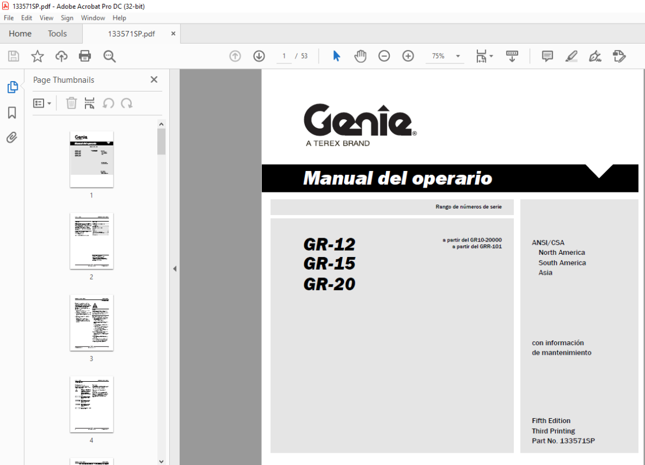The width and height of the screenshot is (645, 465).
Task: Open thumbnails panel options dropdown
Action: 42,103
